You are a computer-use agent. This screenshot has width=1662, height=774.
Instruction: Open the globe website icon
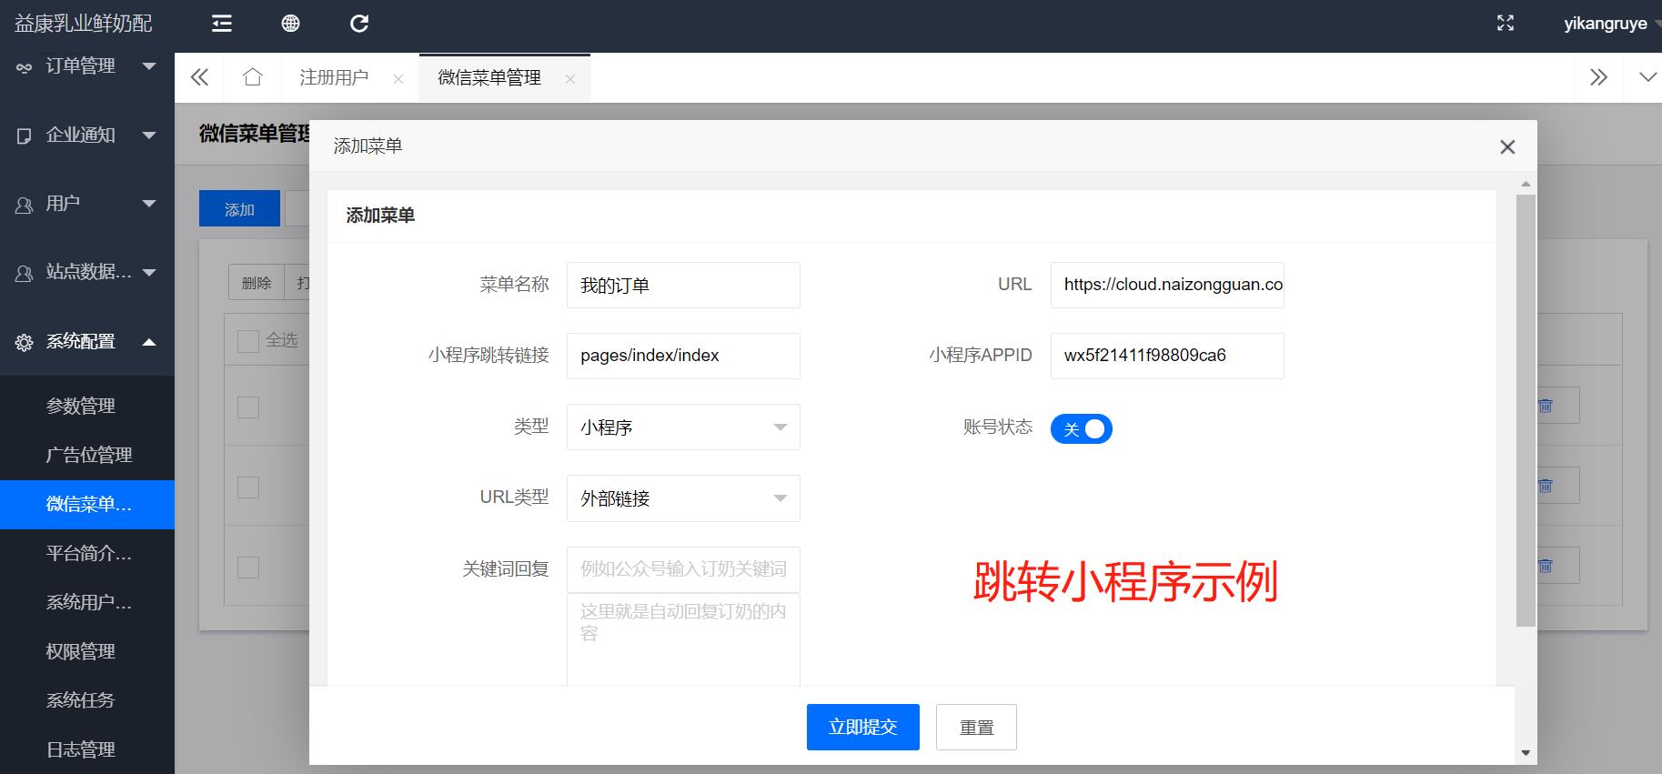click(290, 24)
